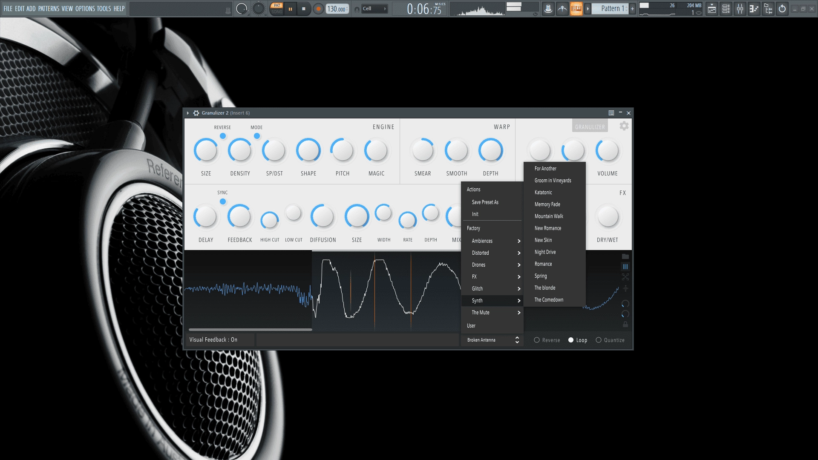Click the record button

[318, 9]
